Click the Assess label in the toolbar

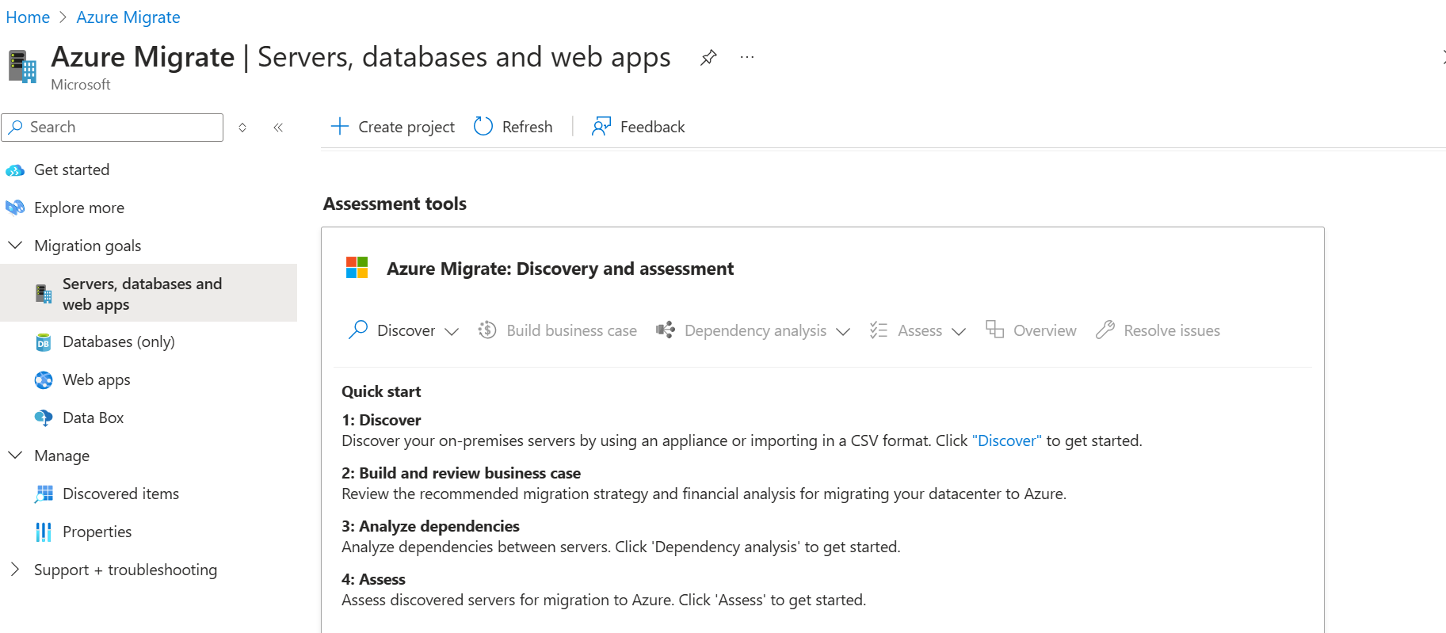coord(920,330)
